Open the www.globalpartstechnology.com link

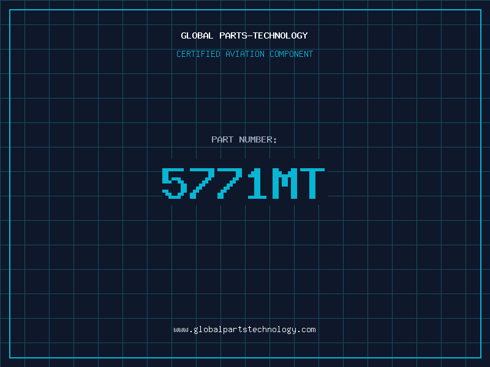tap(244, 330)
